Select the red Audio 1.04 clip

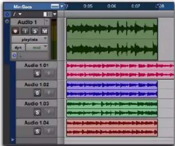(x=112, y=127)
